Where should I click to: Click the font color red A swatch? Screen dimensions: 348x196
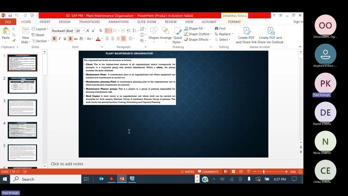tap(98, 39)
